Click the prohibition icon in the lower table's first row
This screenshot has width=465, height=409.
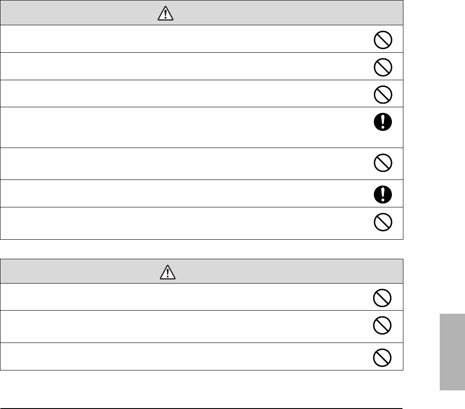tap(382, 298)
